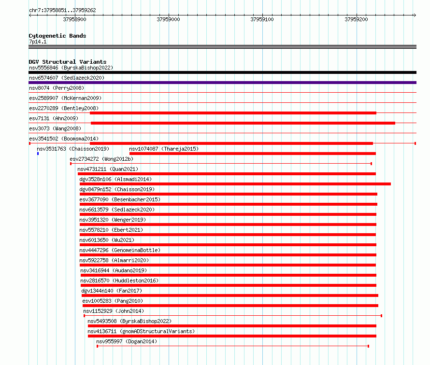
Task: Click the chr7:37958851..37959262 coordinate label
Action: (x=62, y=11)
